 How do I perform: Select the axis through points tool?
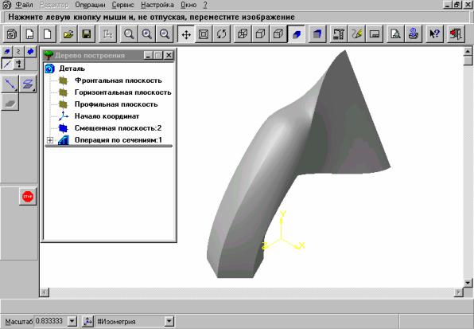coord(10,84)
